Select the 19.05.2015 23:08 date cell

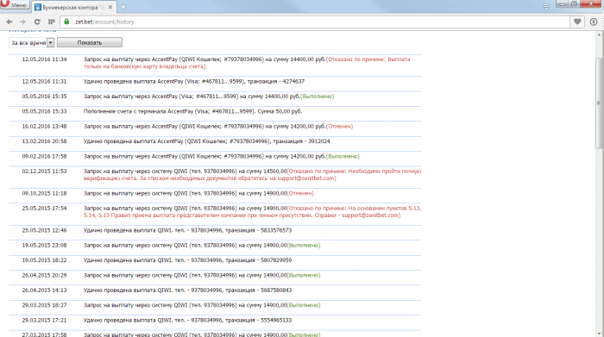[x=44, y=245]
